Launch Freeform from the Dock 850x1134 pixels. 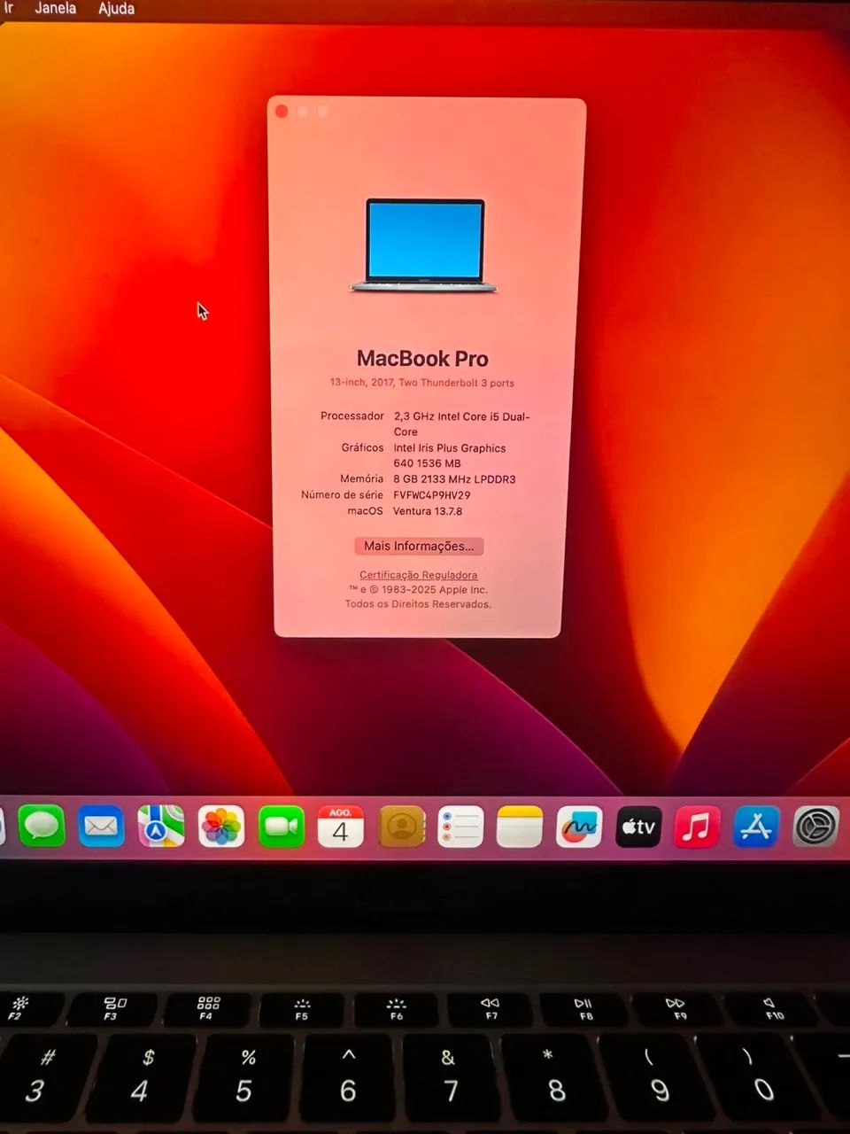pos(579,827)
